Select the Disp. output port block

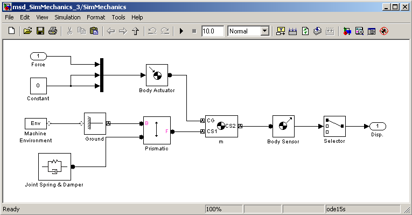click(x=378, y=126)
